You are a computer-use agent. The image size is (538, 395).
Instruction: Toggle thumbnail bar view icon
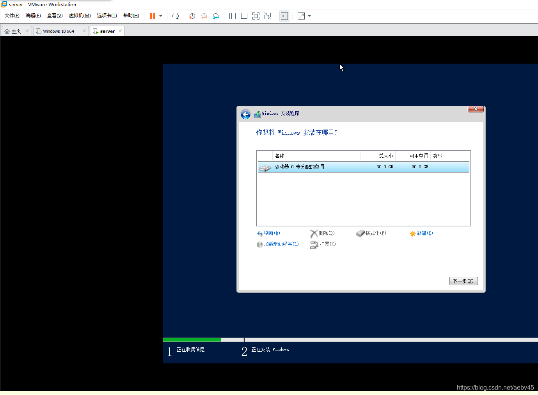click(244, 16)
